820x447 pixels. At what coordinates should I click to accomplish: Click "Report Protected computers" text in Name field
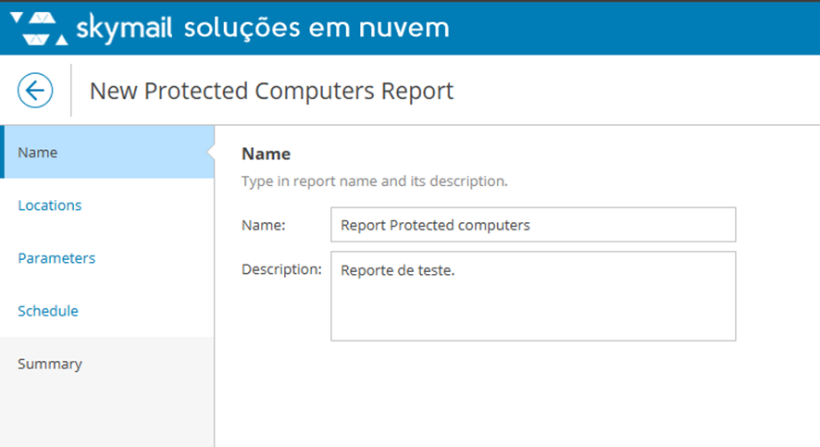(435, 225)
